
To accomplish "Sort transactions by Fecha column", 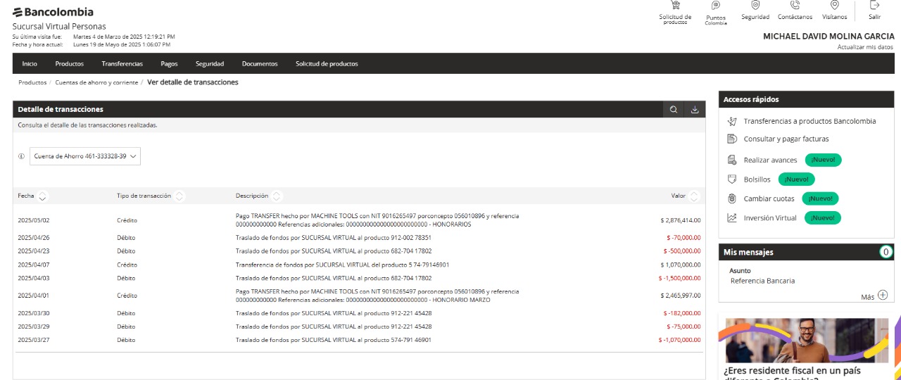I will click(x=43, y=196).
